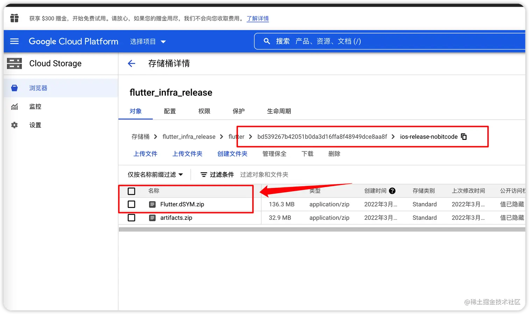Open the Flutter.dSYM.zip file link
The image size is (529, 314).
tap(182, 204)
